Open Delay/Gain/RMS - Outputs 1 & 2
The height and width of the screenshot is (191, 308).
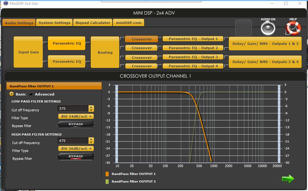point(265,44)
